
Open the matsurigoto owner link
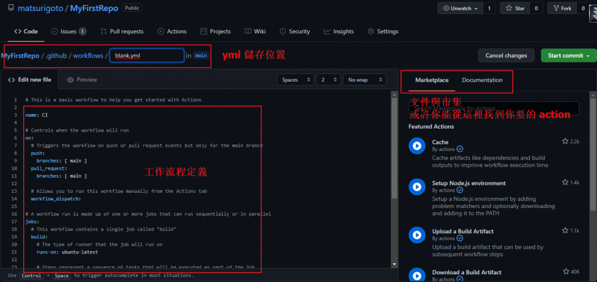tap(41, 8)
